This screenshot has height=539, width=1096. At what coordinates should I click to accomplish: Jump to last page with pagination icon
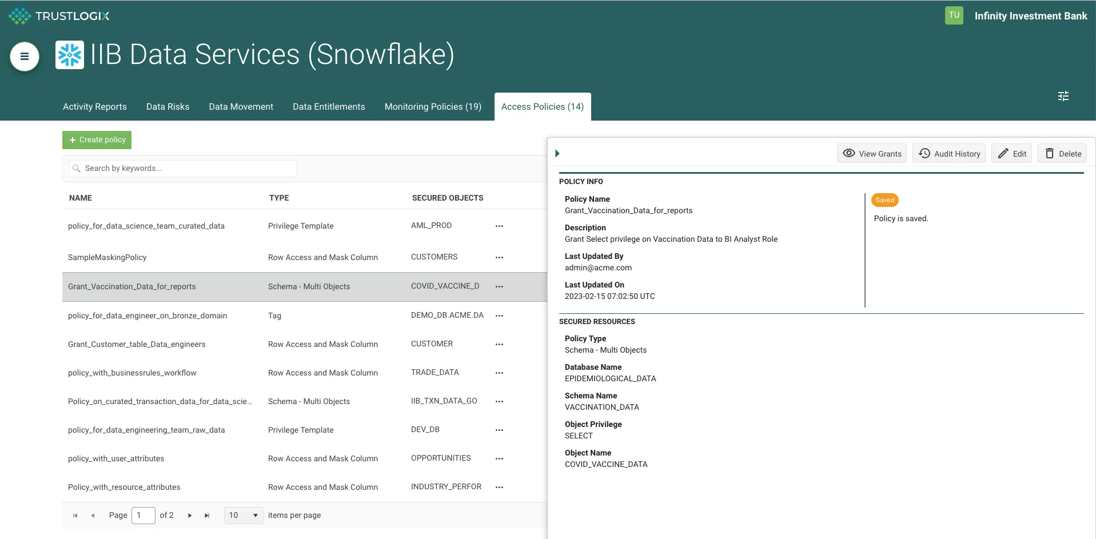[x=206, y=515]
